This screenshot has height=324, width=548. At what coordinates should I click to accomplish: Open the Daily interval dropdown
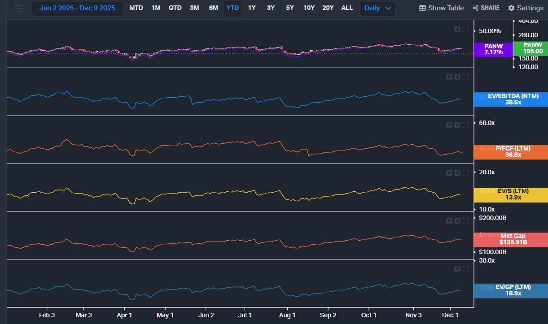[377, 8]
